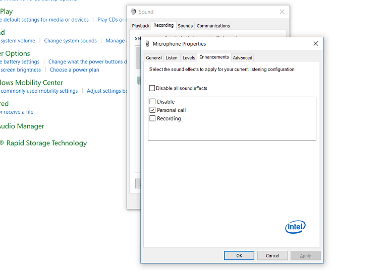Open the receive a file link
The image size is (391, 272).
tap(17, 112)
